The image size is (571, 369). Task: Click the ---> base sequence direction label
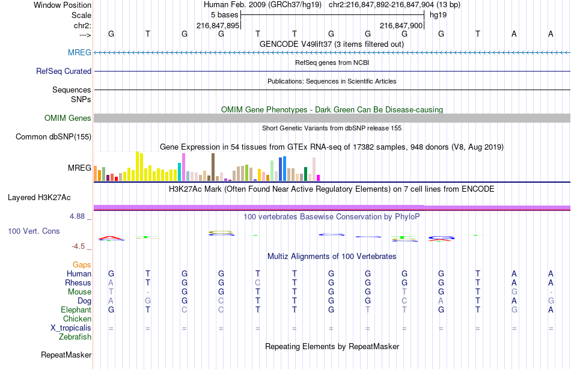85,35
